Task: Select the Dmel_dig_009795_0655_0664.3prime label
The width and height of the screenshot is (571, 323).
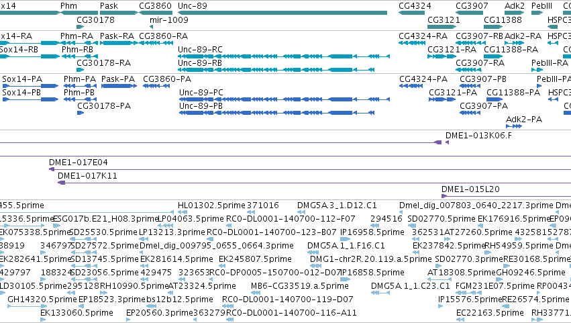Action: click(217, 246)
